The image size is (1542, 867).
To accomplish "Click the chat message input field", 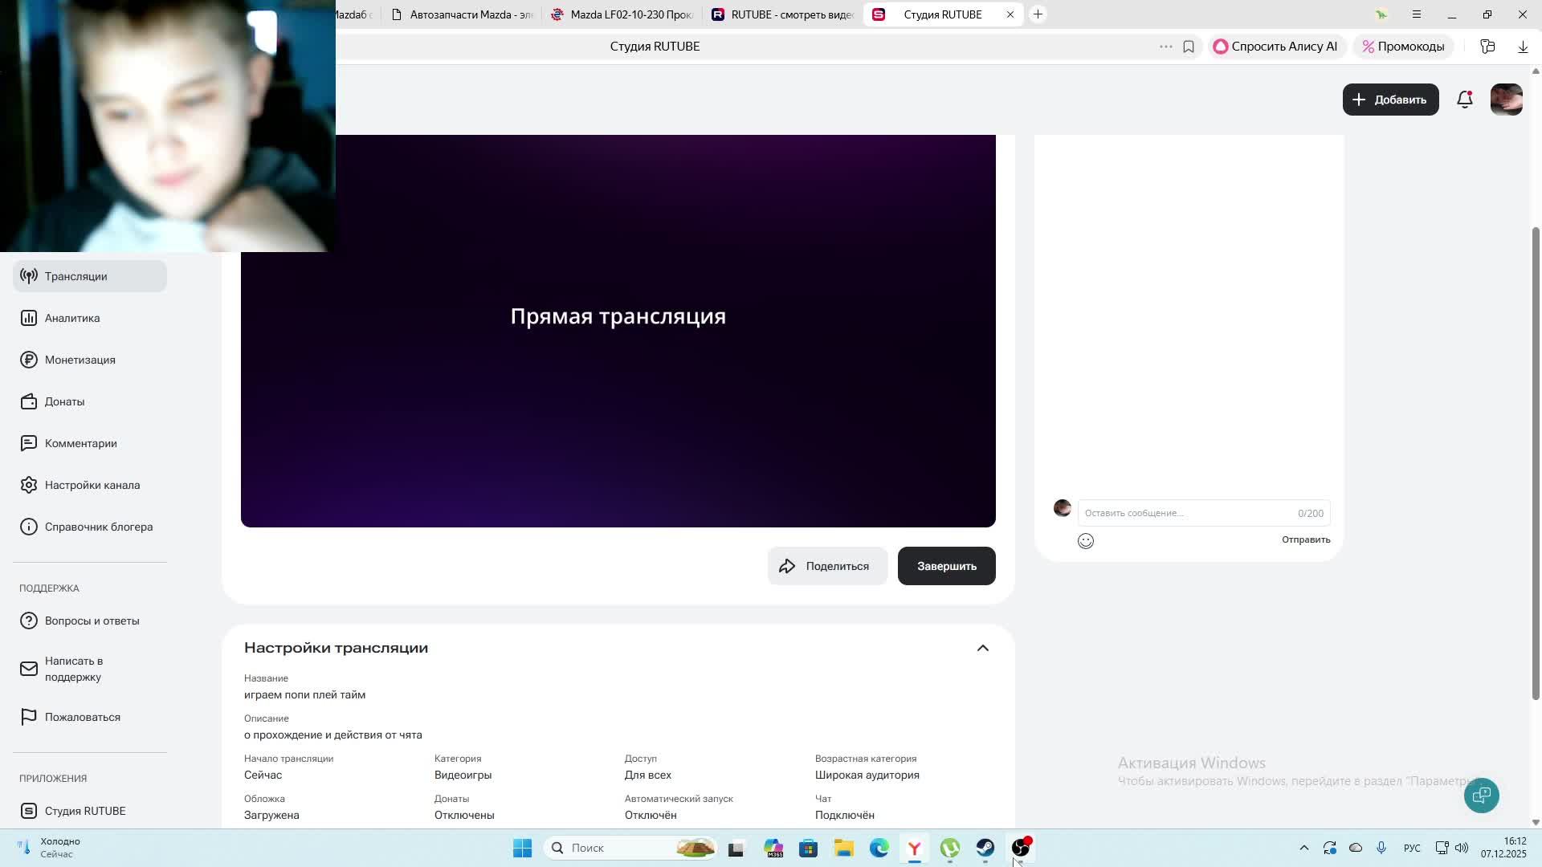I will pyautogui.click(x=1165, y=512).
